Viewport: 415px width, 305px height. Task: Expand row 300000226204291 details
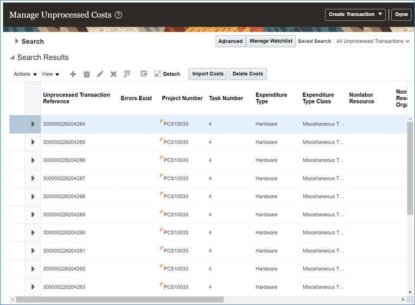(x=33, y=251)
